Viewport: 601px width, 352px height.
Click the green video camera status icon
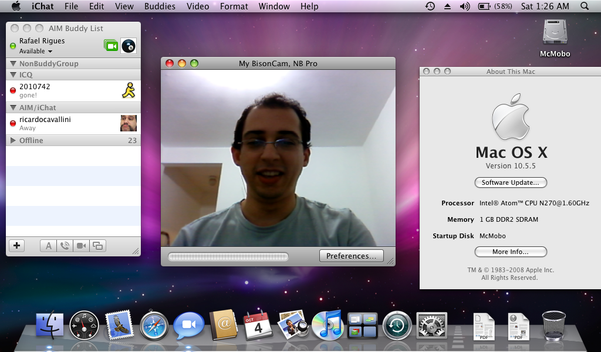click(x=111, y=46)
